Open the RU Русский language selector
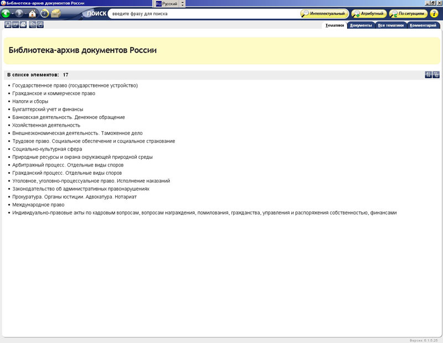 click(167, 3)
